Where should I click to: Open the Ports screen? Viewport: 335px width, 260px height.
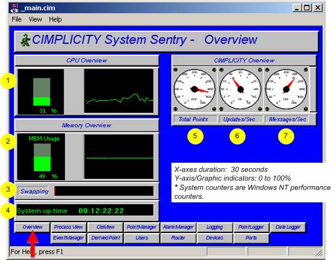point(251,238)
